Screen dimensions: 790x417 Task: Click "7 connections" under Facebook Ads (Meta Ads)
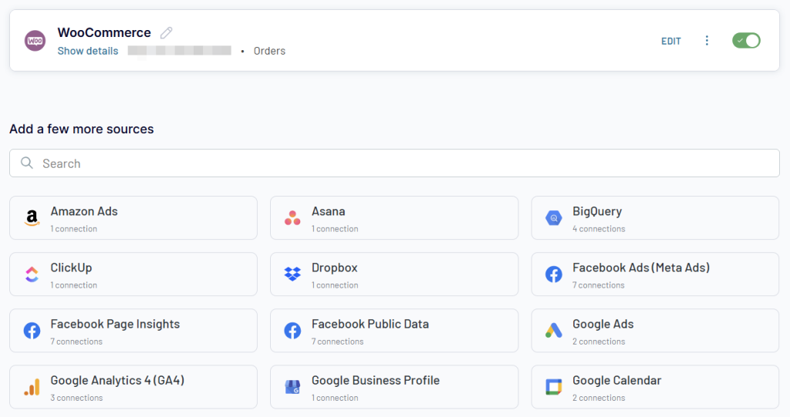tap(598, 285)
